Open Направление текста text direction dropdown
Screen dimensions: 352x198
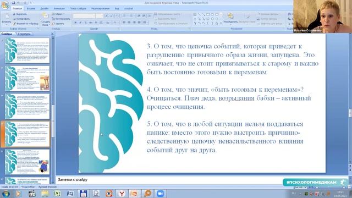[x=168, y=14]
